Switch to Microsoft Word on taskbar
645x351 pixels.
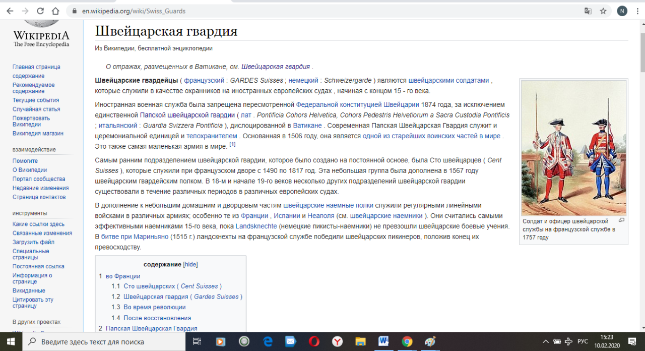click(383, 341)
